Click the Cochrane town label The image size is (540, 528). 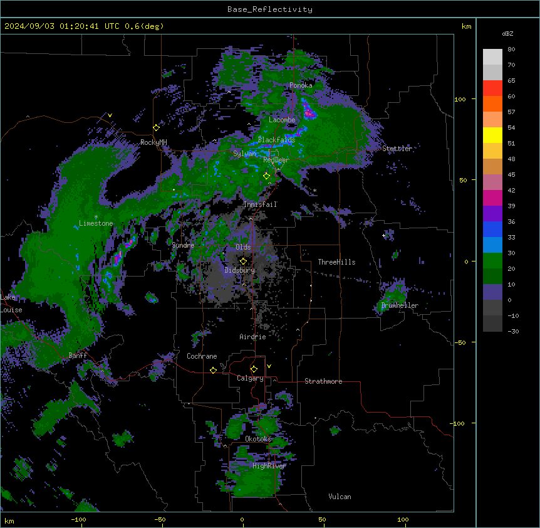[x=202, y=356]
